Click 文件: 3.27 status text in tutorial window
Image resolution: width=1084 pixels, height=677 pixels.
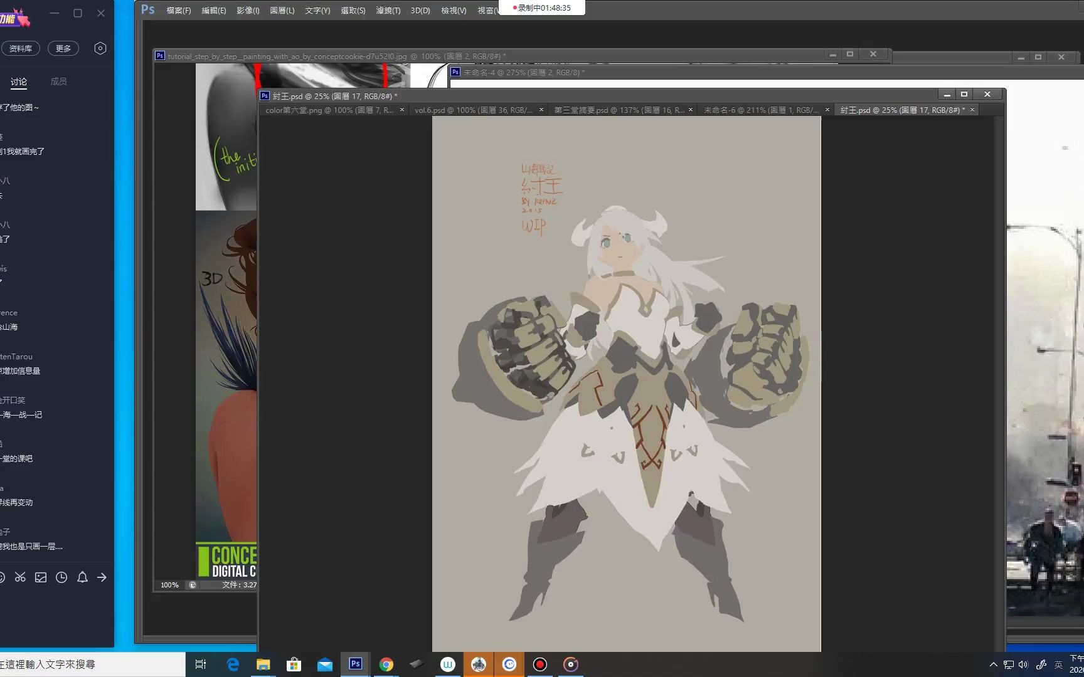tap(239, 585)
